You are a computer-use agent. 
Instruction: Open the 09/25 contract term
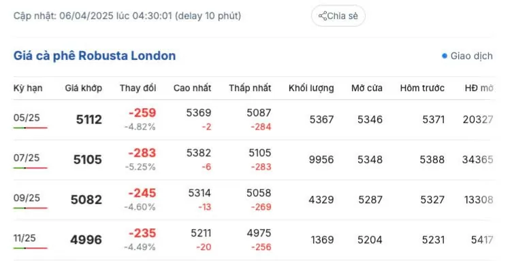pyautogui.click(x=27, y=198)
